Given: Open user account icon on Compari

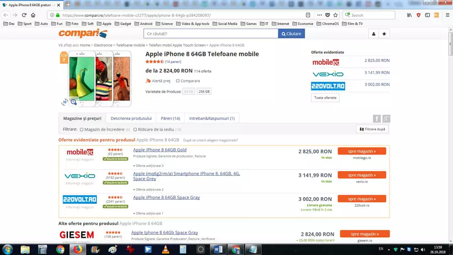Looking at the screenshot, I should coord(373,34).
